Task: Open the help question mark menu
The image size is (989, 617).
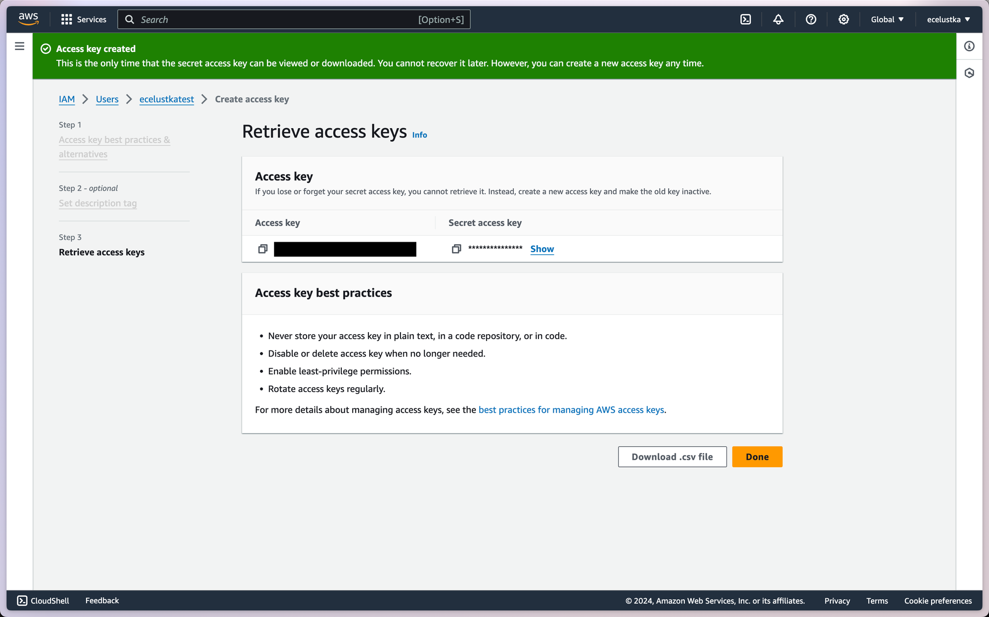Action: click(810, 19)
